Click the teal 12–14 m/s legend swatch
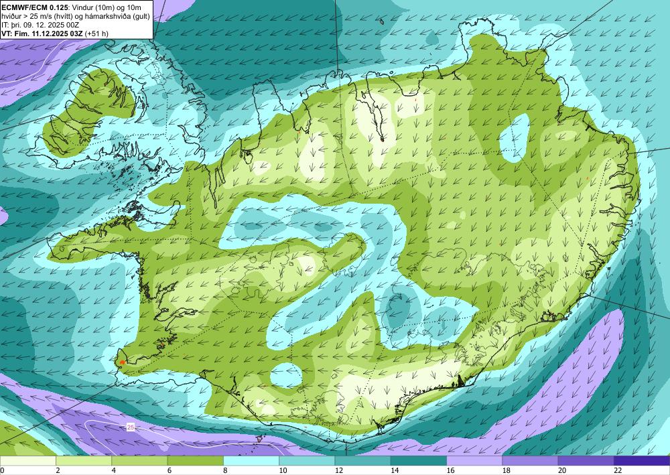The image size is (670, 475). [x=362, y=461]
